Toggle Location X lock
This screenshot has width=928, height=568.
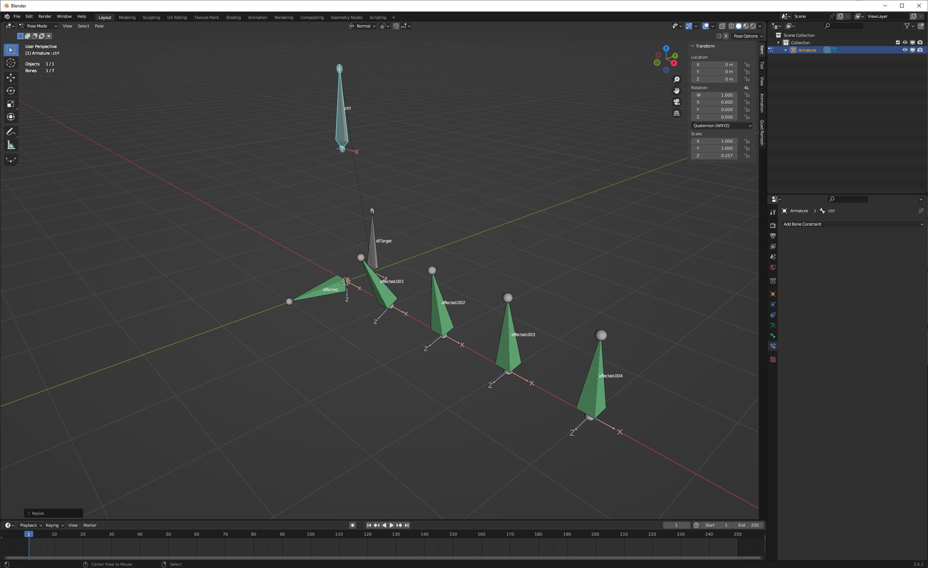click(x=747, y=65)
